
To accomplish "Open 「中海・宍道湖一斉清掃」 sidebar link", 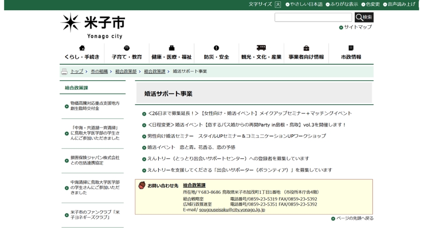I will pyautogui.click(x=95, y=133).
